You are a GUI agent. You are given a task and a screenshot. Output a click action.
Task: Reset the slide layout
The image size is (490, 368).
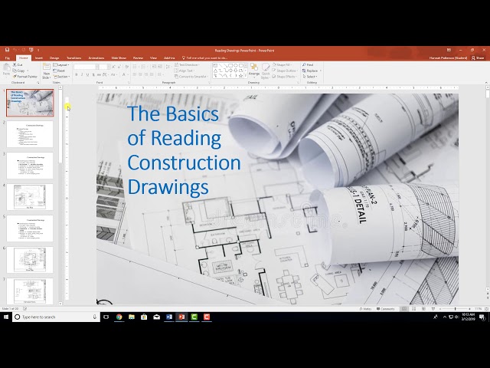[59, 71]
